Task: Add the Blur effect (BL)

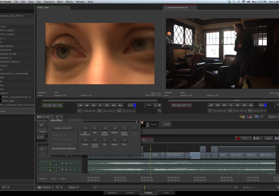Action: 95,128
